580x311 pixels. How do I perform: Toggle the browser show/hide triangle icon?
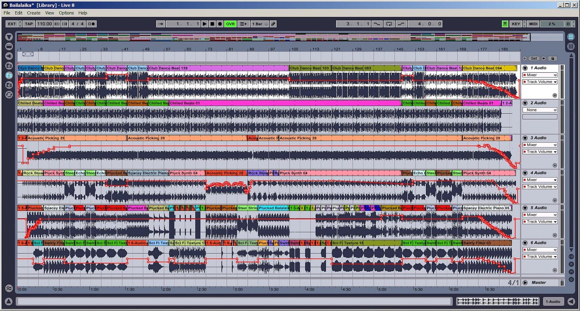tap(9, 37)
